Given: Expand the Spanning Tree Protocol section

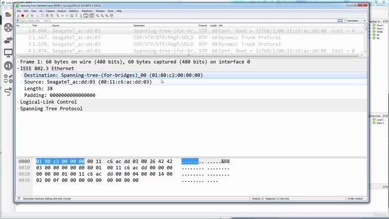Looking at the screenshot, I should coord(18,109).
